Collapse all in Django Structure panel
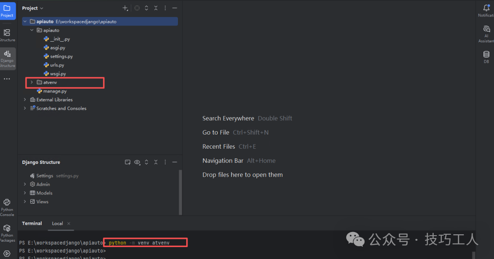The width and height of the screenshot is (494, 259). (156, 162)
